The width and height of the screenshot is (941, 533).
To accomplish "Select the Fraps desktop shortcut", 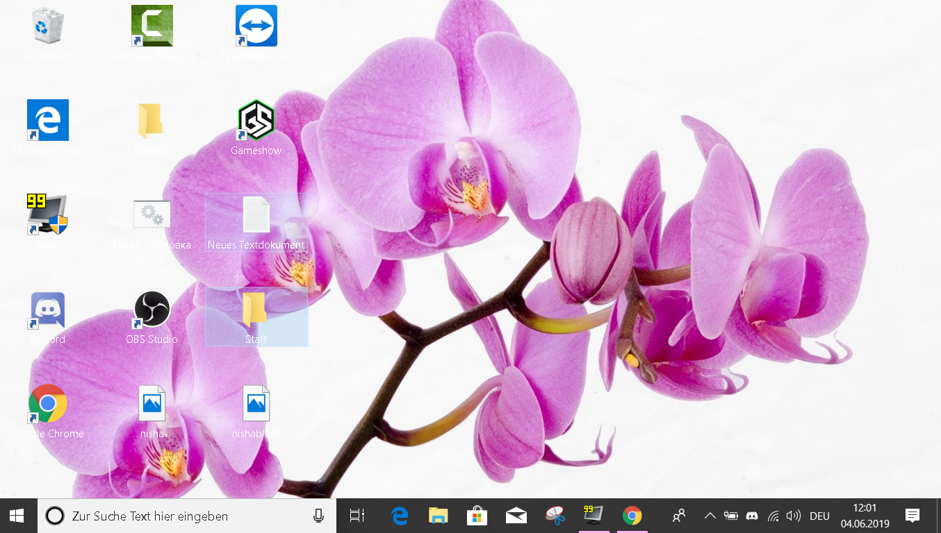I will click(47, 216).
